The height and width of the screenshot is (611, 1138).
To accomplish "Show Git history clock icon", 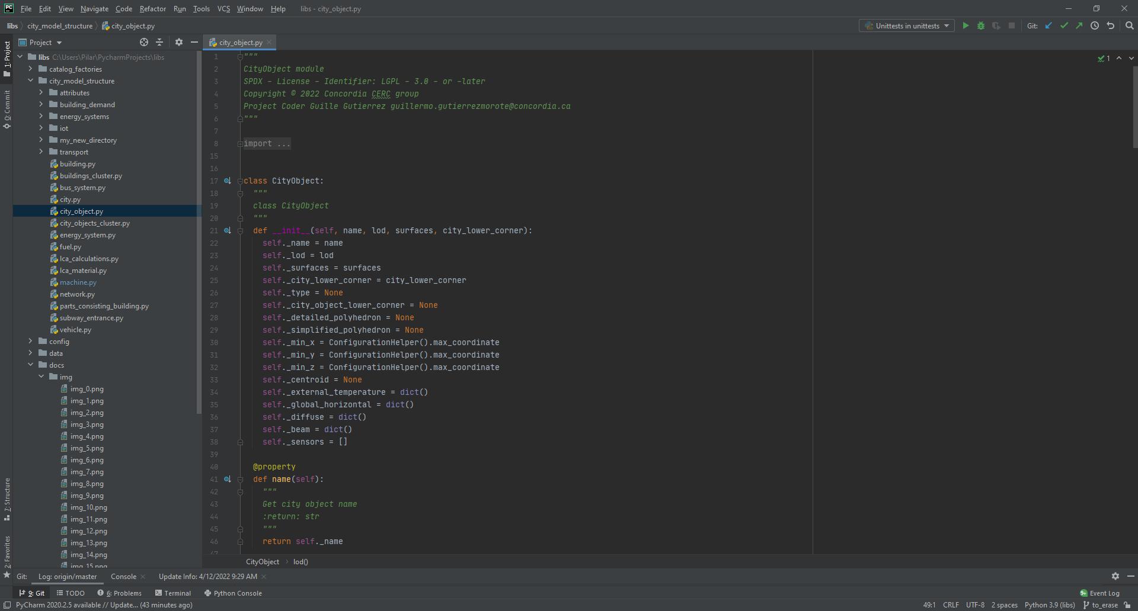I will coord(1095,25).
